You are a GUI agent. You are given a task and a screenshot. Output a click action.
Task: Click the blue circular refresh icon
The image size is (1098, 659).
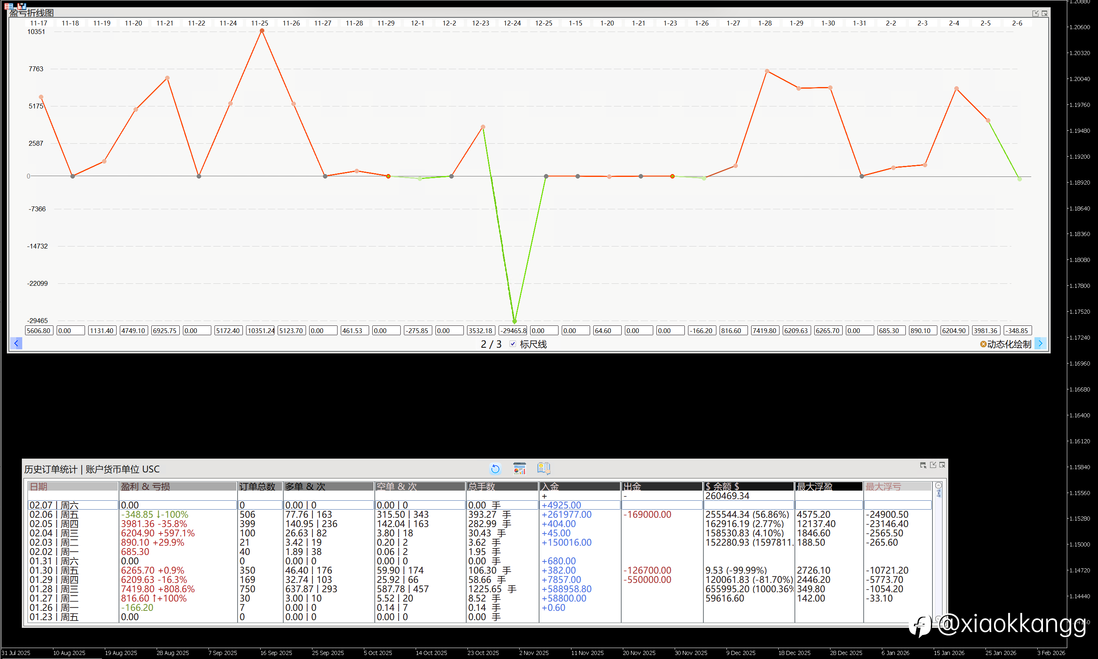(x=495, y=468)
